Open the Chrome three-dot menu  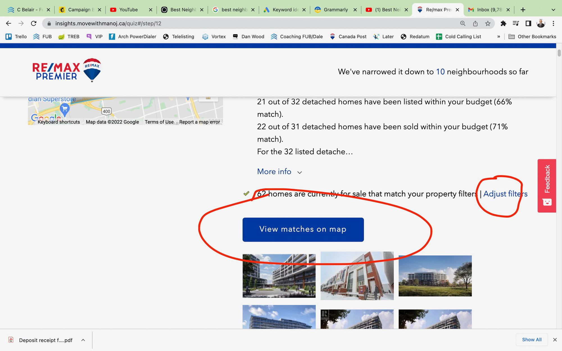553,24
